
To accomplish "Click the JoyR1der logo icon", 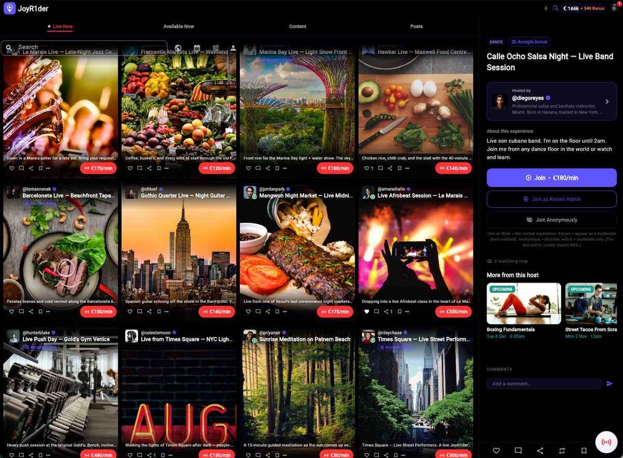I will pos(9,8).
